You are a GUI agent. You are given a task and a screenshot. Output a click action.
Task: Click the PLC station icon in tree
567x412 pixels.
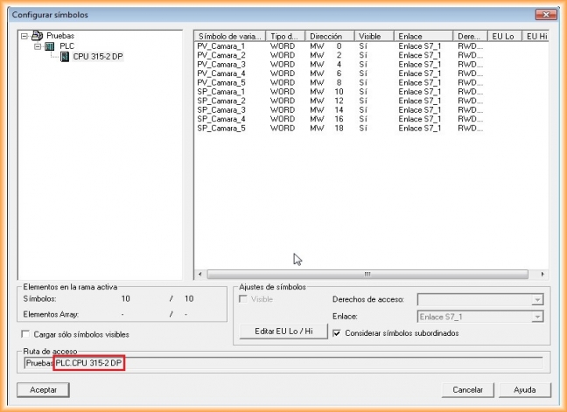[50, 46]
